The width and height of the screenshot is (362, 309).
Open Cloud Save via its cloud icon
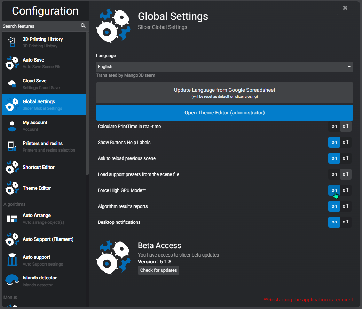12,84
